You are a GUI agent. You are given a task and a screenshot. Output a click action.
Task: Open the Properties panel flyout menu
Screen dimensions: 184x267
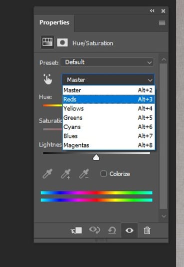pos(162,23)
